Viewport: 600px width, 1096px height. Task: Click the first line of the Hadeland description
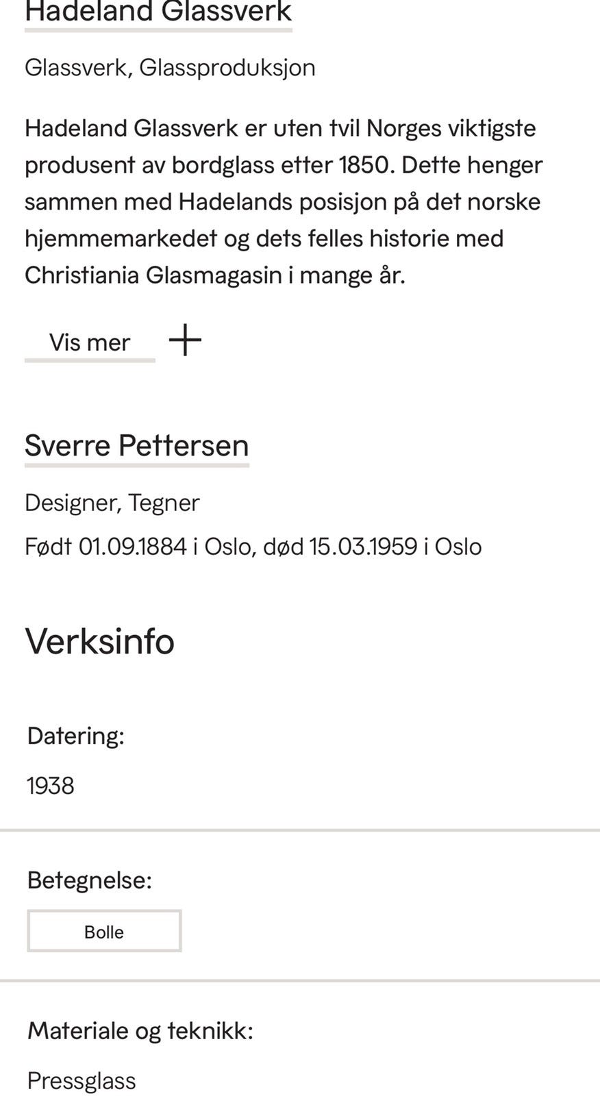tap(280, 128)
